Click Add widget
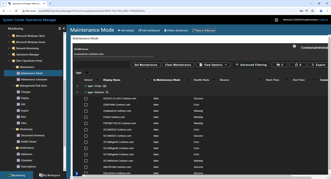The height and width of the screenshot is (179, 331). pos(126,30)
